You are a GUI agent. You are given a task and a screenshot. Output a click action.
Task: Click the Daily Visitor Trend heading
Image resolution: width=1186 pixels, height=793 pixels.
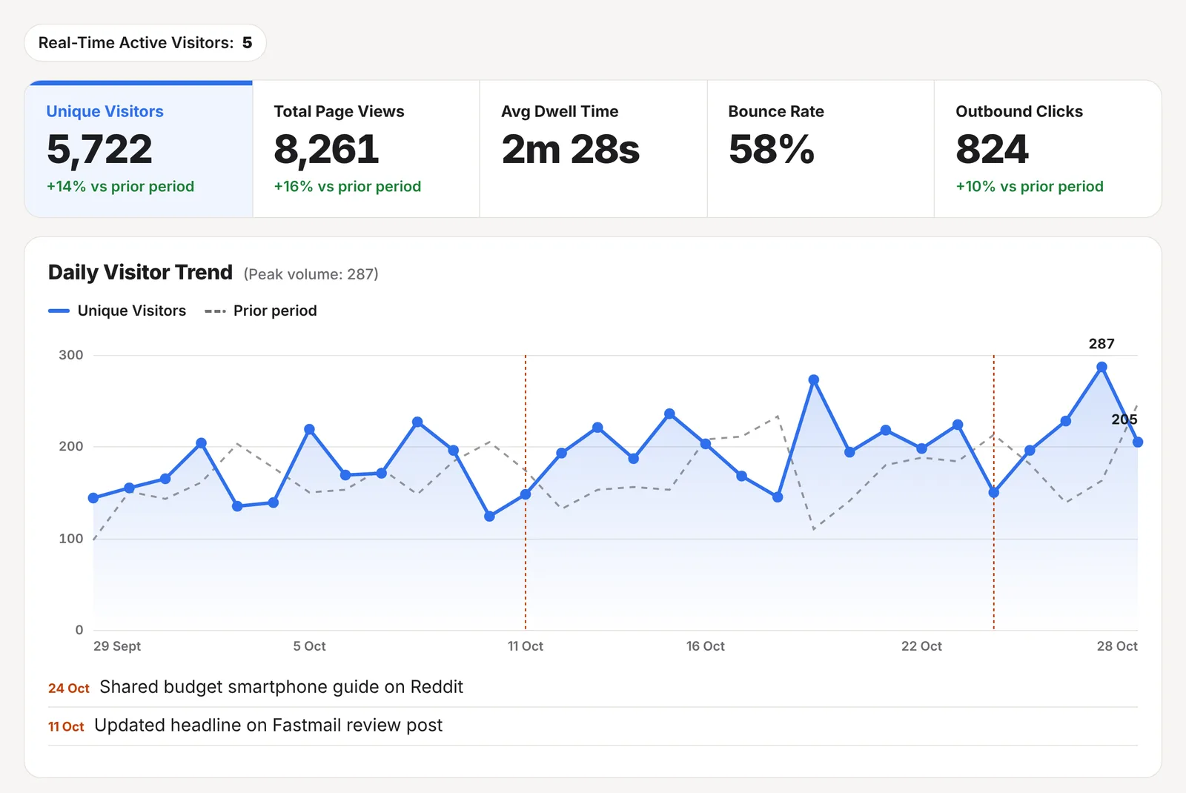(140, 273)
